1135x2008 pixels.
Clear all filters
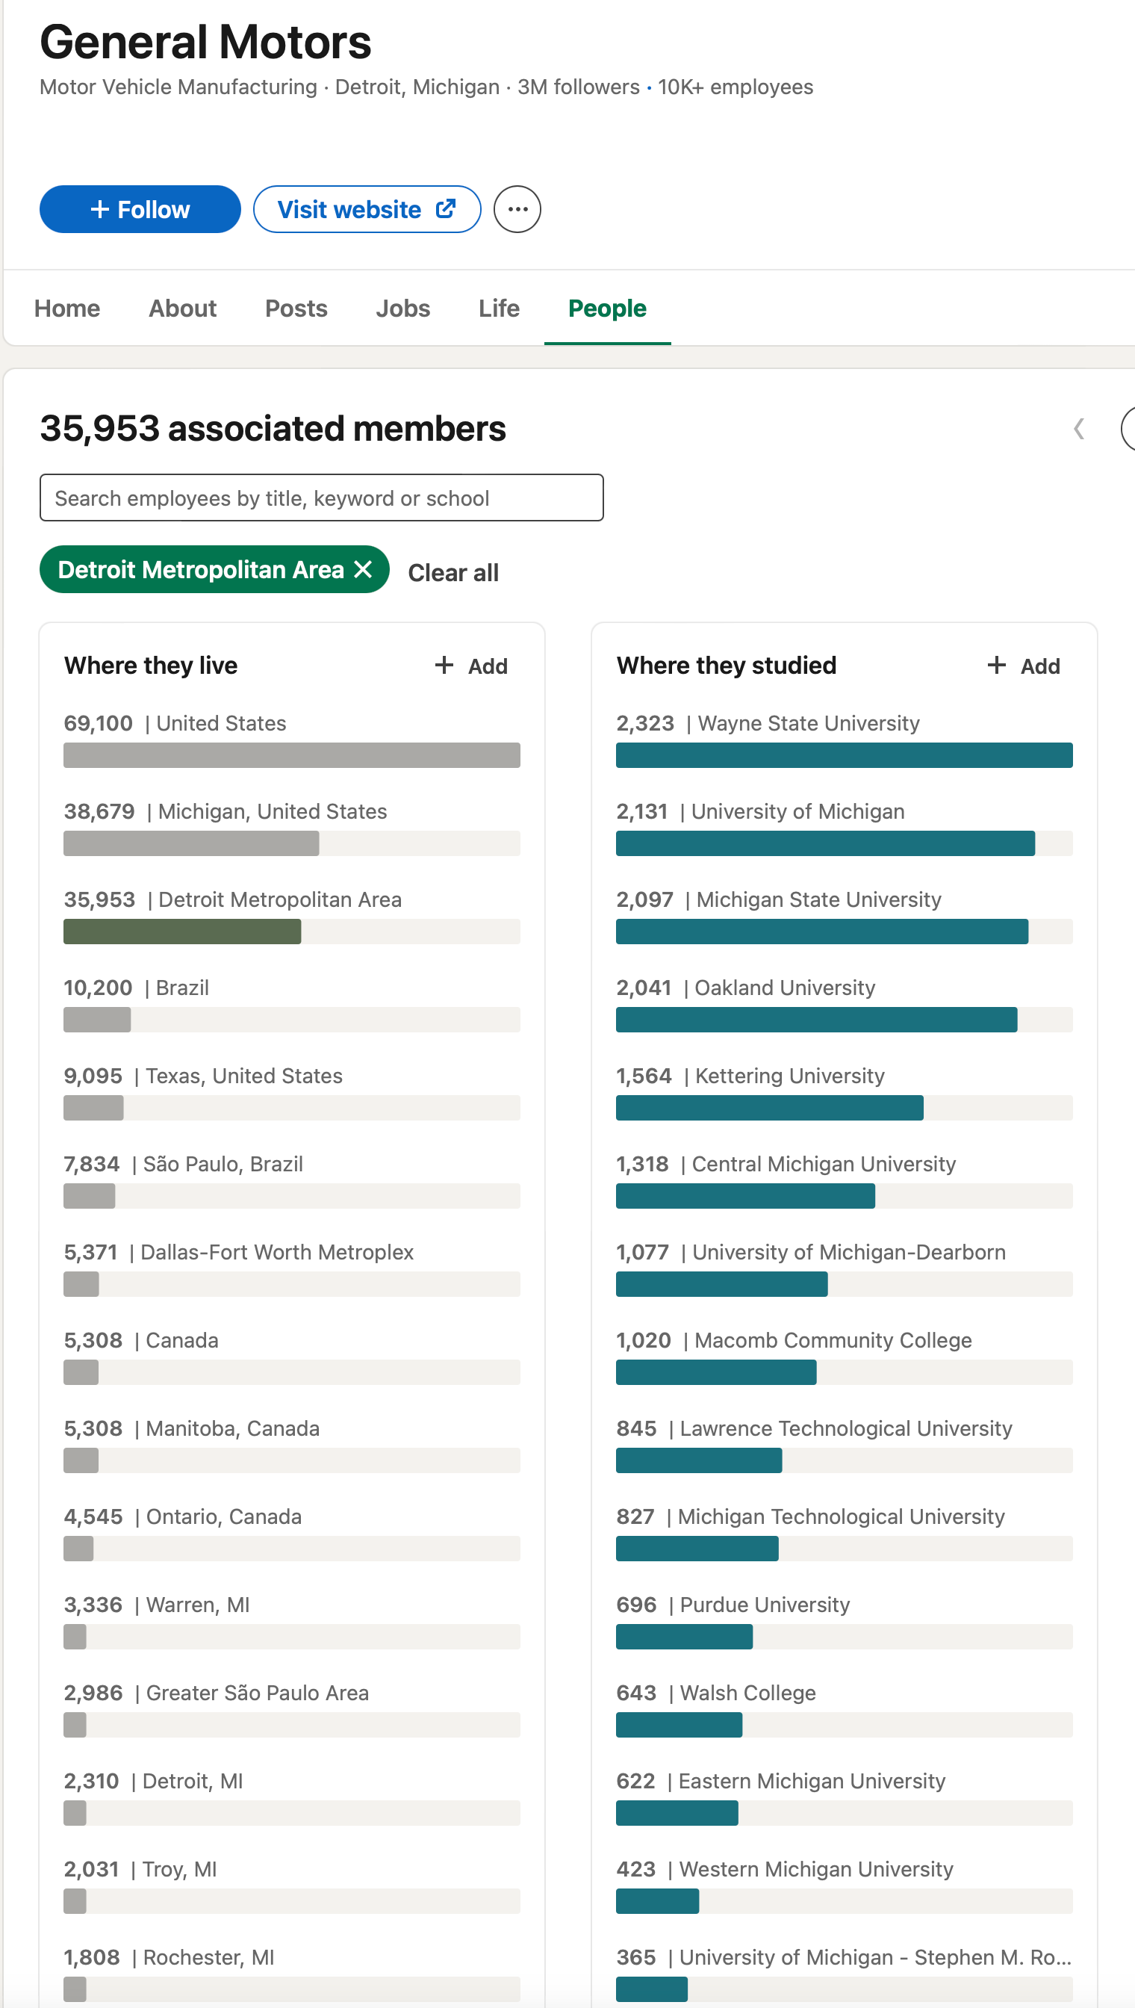click(454, 572)
